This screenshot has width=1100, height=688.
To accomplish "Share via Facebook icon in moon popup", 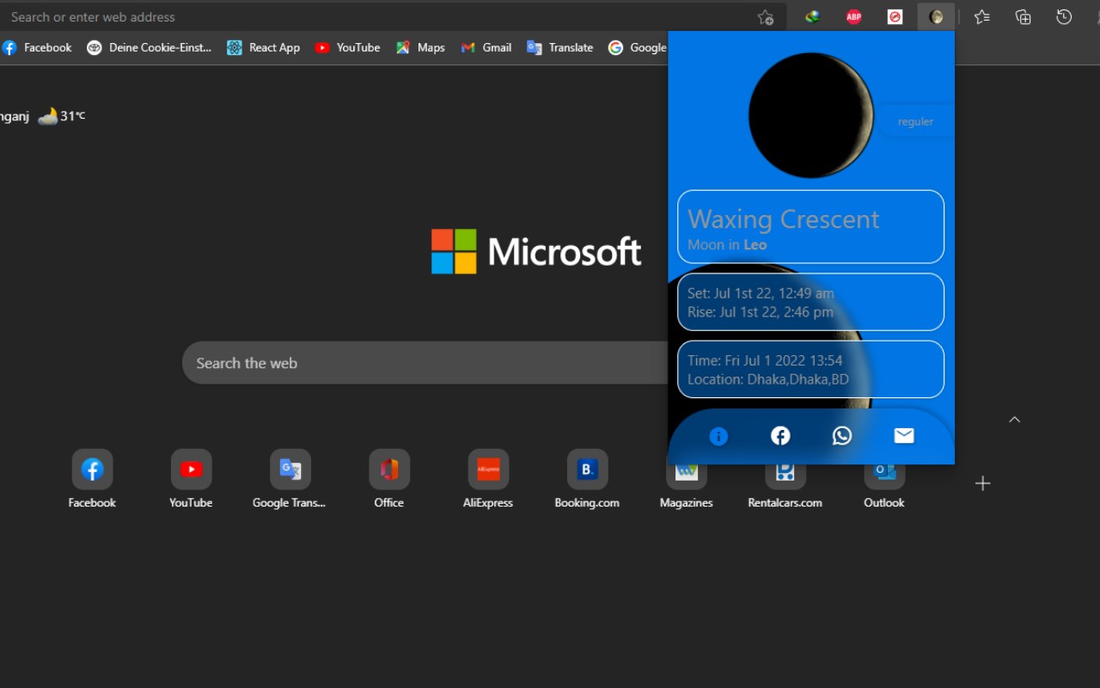I will point(780,436).
